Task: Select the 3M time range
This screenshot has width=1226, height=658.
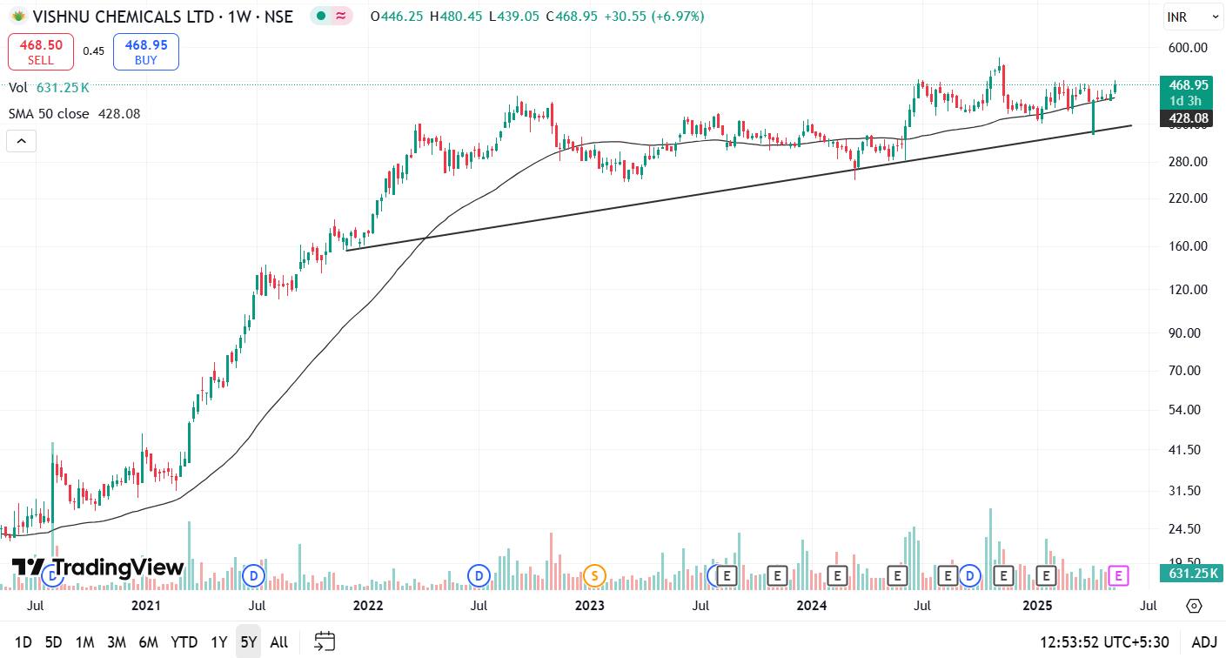Action: point(117,642)
